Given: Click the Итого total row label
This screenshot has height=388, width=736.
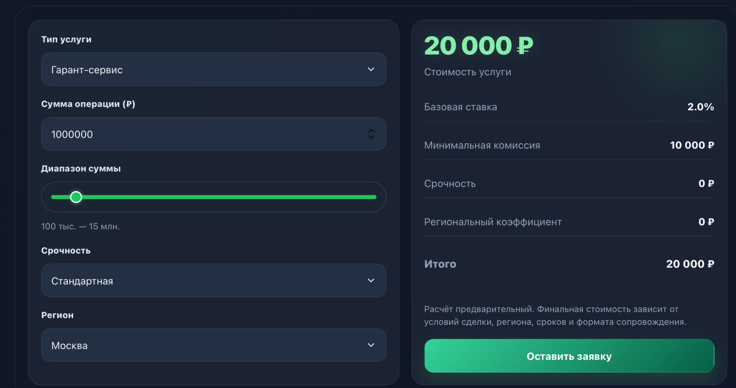Looking at the screenshot, I should (x=440, y=264).
